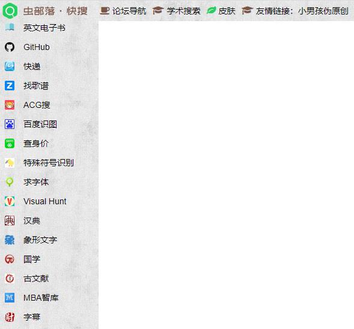Click the blue MBA智库 M icon

(x=10, y=298)
